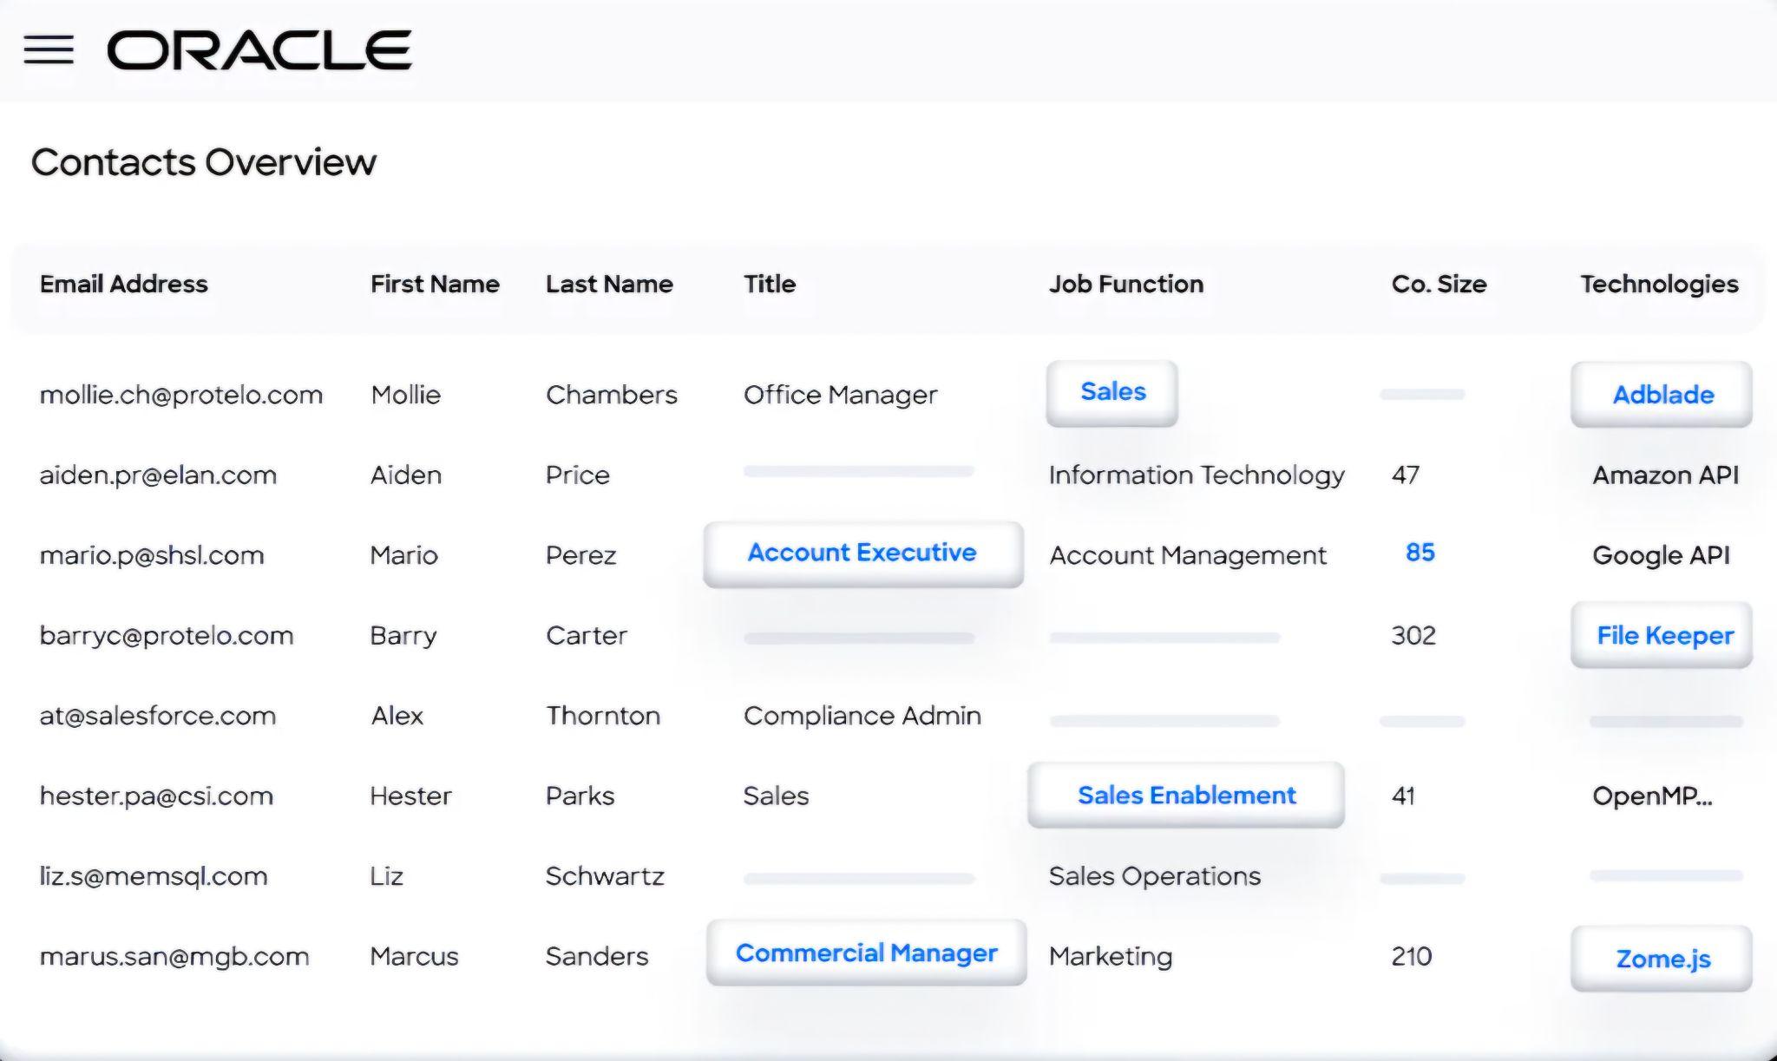Click the Contacts Overview heading
Image resolution: width=1777 pixels, height=1061 pixels.
204,162
